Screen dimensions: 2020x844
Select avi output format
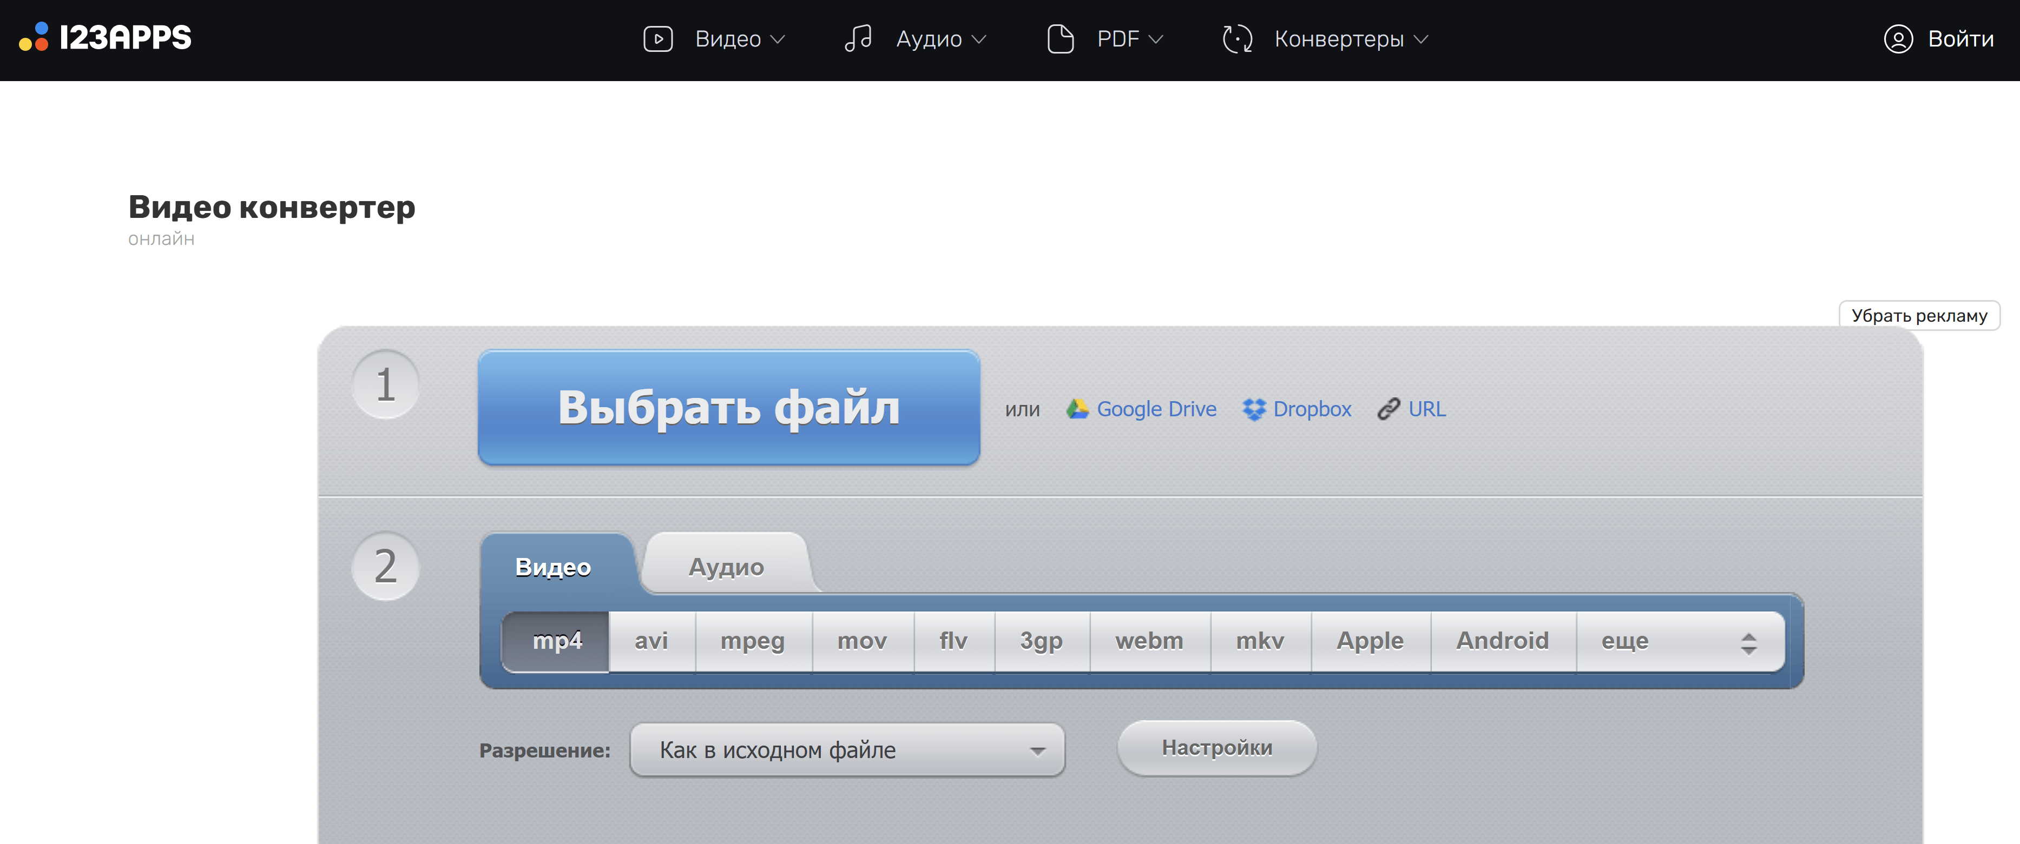pyautogui.click(x=651, y=641)
